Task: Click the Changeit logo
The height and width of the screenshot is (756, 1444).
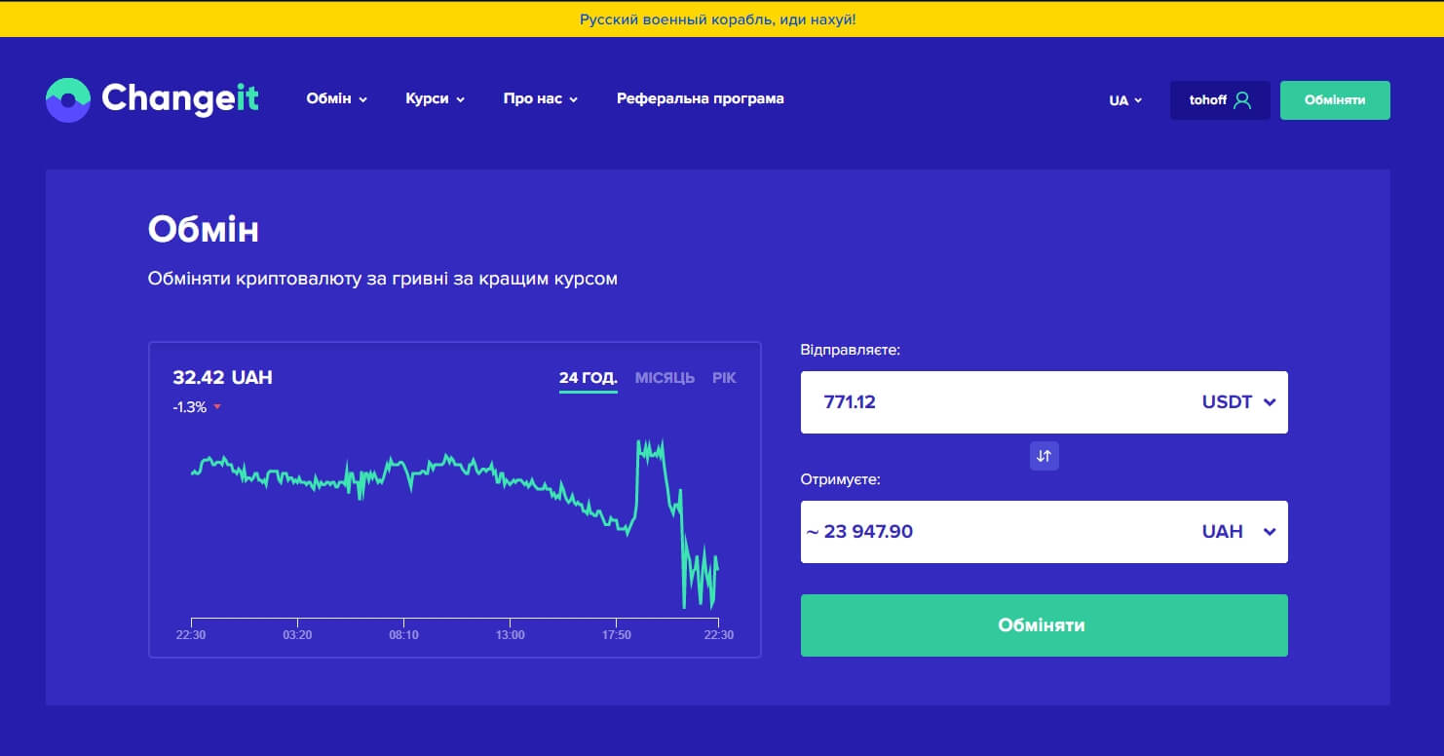Action: click(152, 99)
